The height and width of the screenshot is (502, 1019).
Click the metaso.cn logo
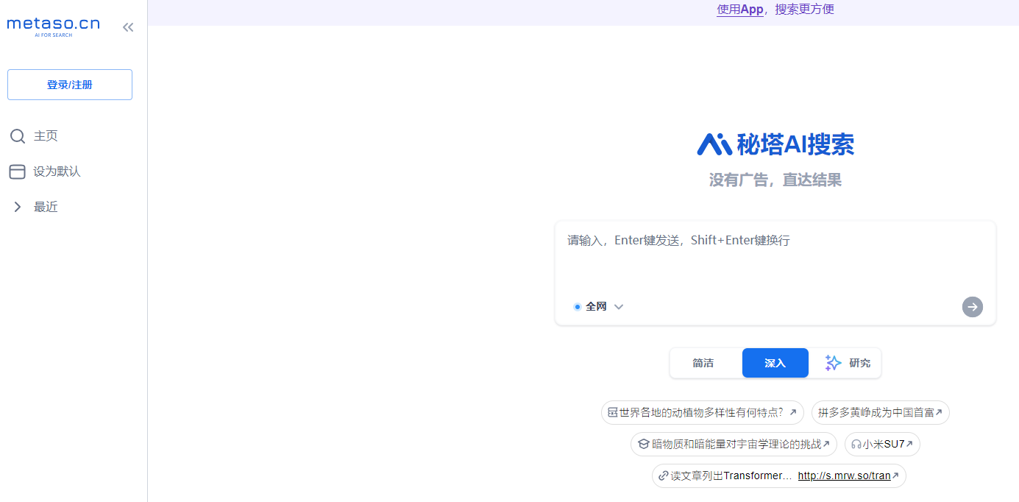(53, 26)
